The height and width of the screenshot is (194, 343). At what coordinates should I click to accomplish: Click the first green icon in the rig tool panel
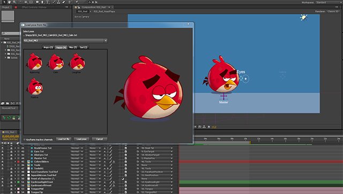4,118
